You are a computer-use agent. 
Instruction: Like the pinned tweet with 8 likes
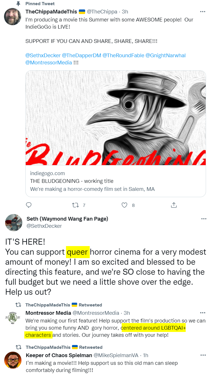pos(124,205)
